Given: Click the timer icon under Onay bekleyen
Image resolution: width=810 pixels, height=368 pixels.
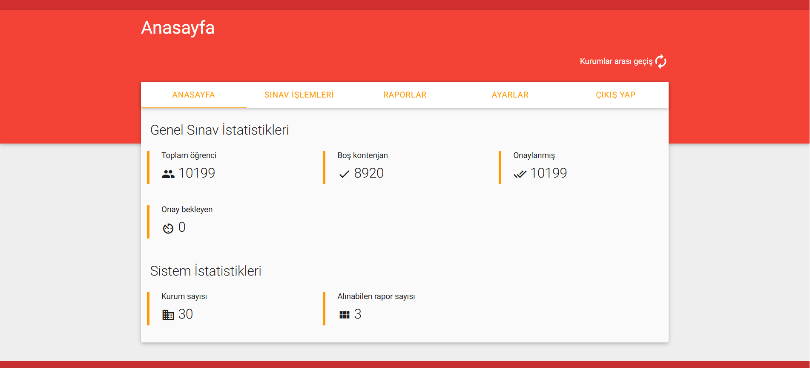Looking at the screenshot, I should pyautogui.click(x=168, y=228).
